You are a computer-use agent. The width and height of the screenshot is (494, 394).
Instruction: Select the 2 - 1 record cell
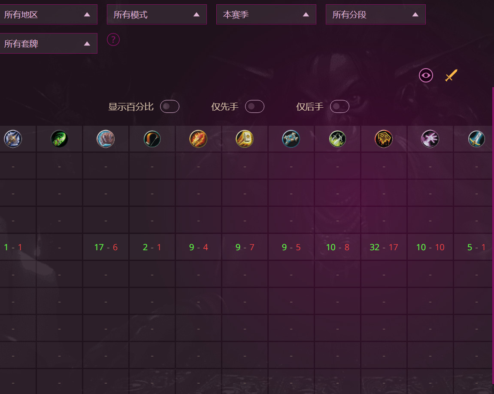coord(152,247)
